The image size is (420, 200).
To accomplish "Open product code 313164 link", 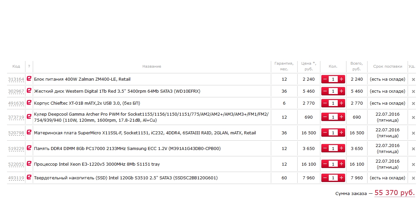I will [16, 79].
